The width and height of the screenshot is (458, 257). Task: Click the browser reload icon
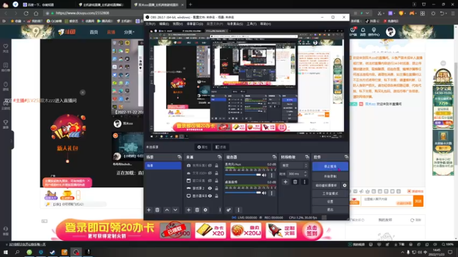26,13
